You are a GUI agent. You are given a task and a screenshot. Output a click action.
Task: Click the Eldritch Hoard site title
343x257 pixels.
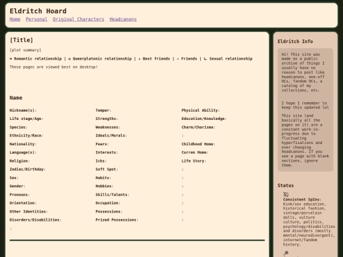pos(38,11)
